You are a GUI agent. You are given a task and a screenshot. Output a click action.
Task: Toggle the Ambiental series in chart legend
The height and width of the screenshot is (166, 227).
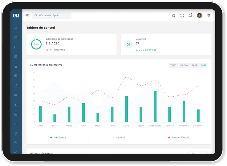58,138
